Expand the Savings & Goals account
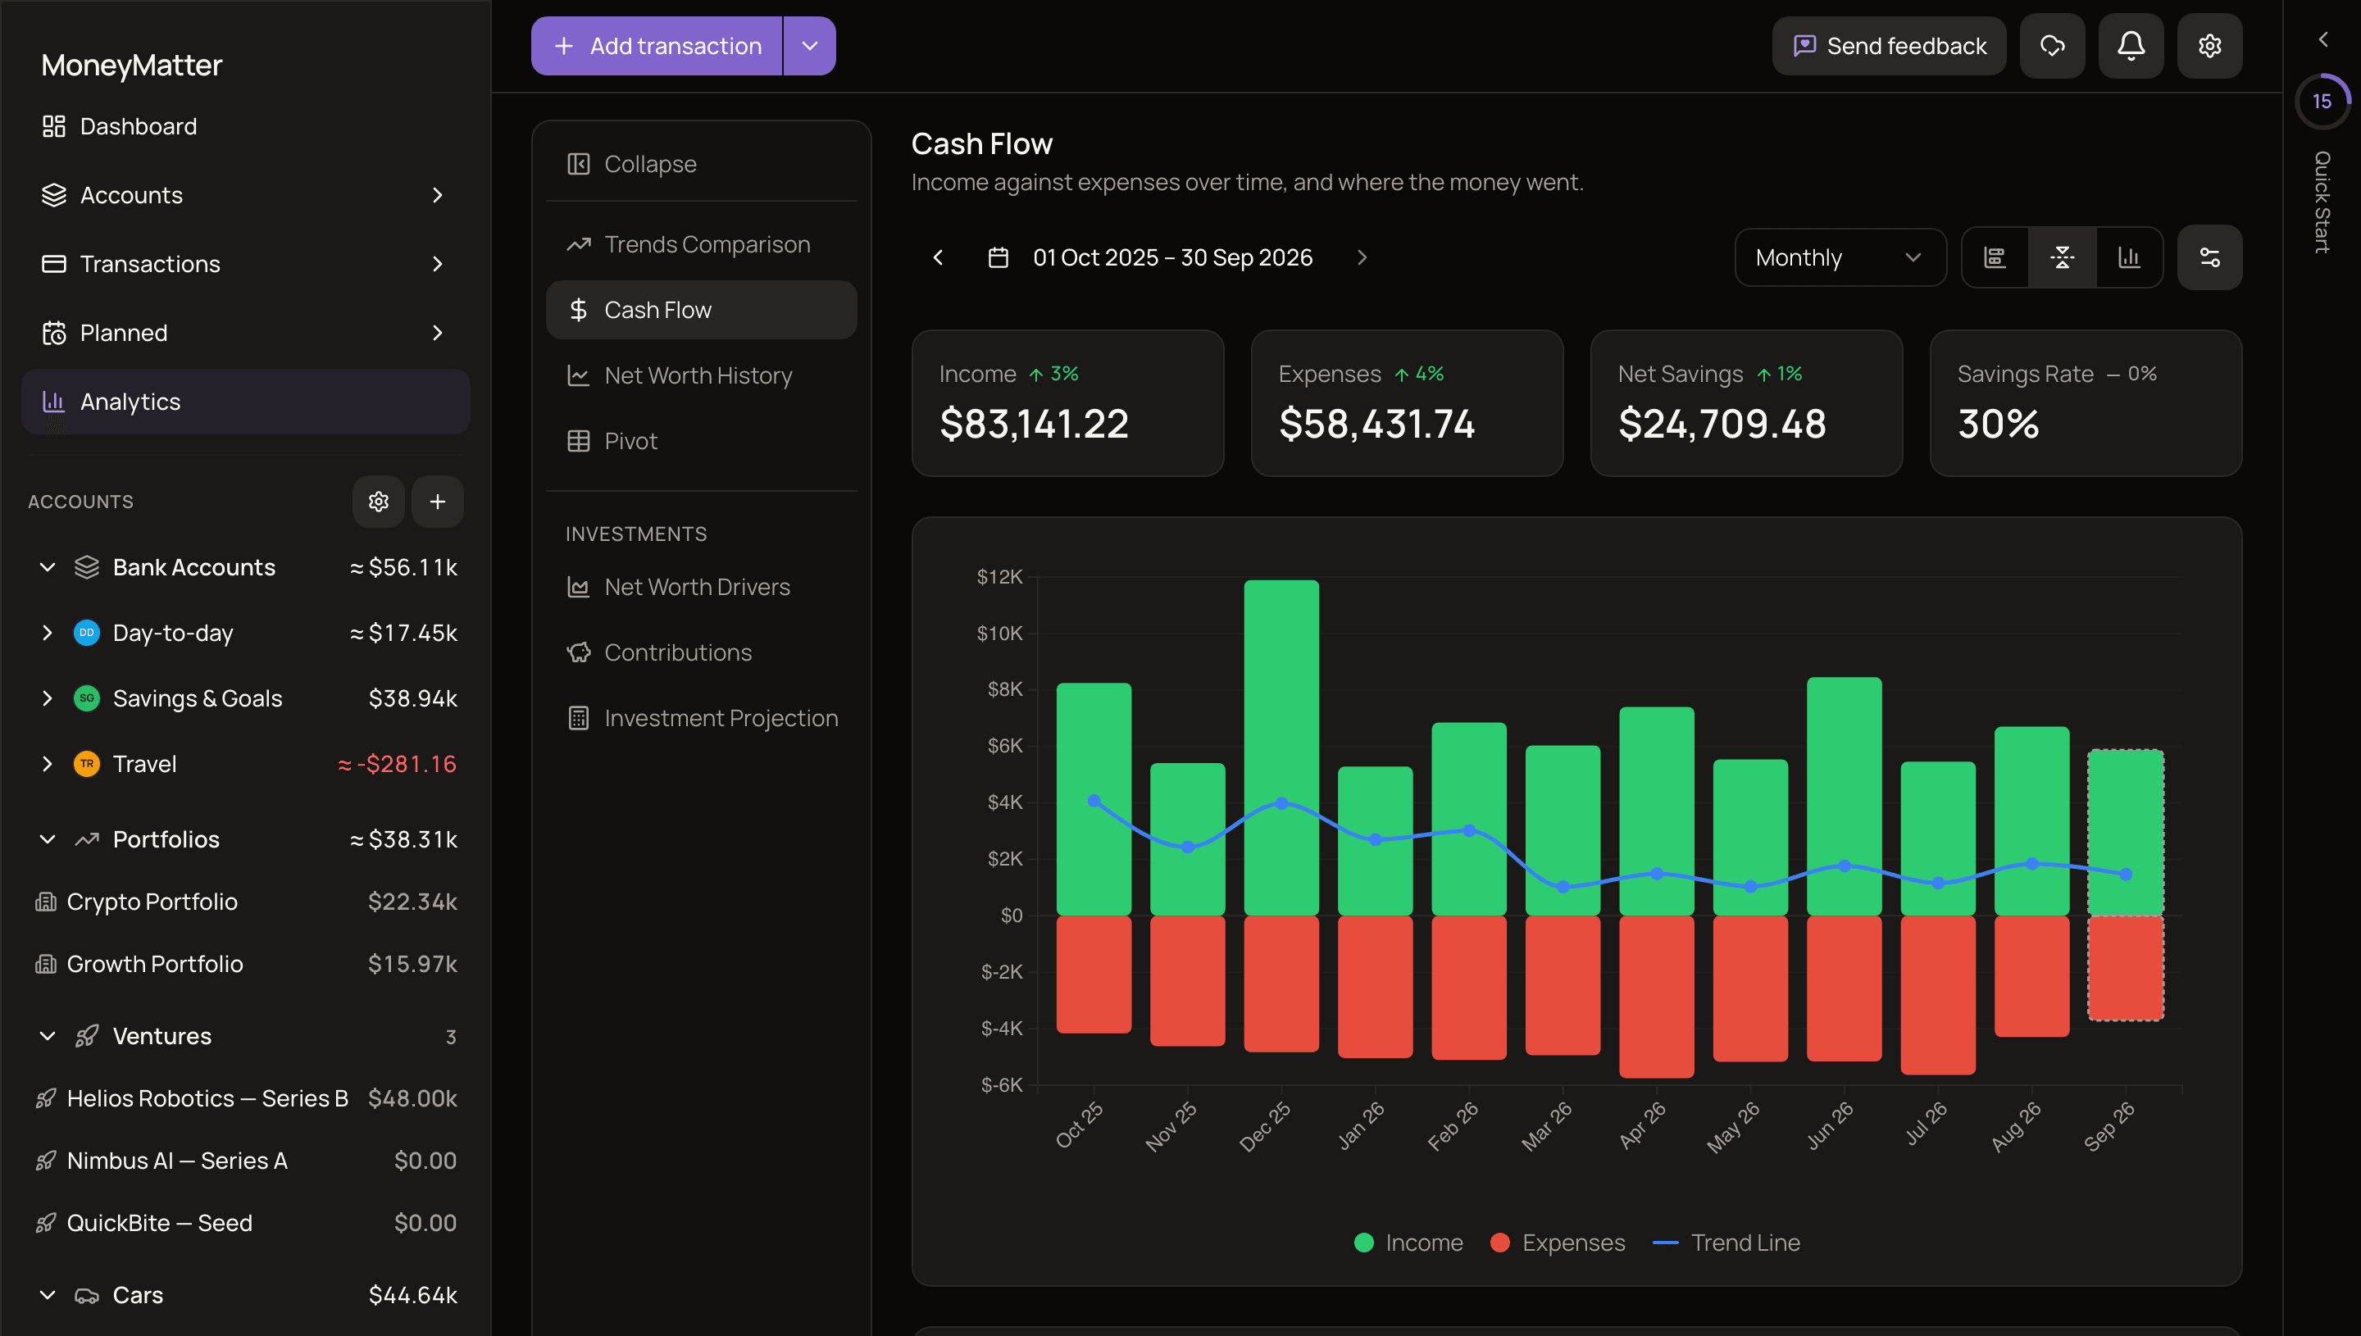 48,698
